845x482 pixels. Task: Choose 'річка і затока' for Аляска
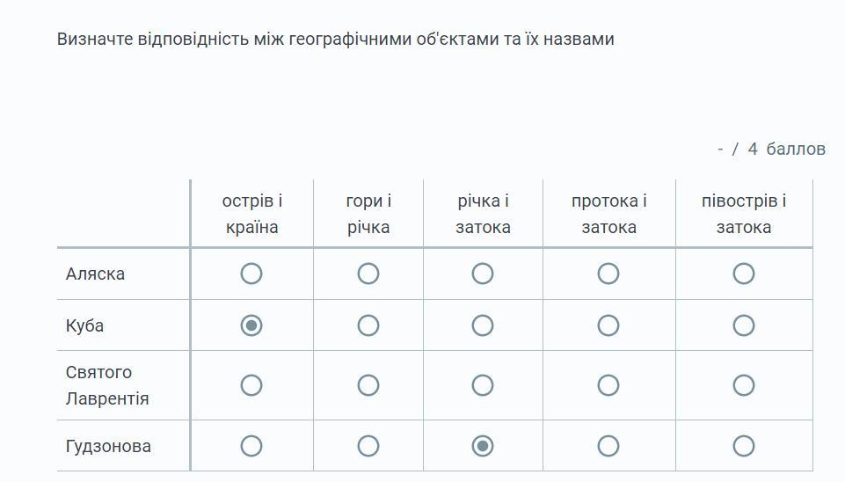483,274
